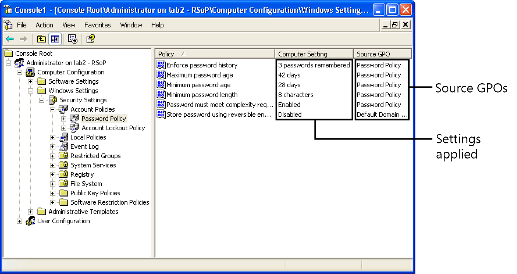Click the Security Settings node icon
517x274 pixels.
(x=53, y=100)
